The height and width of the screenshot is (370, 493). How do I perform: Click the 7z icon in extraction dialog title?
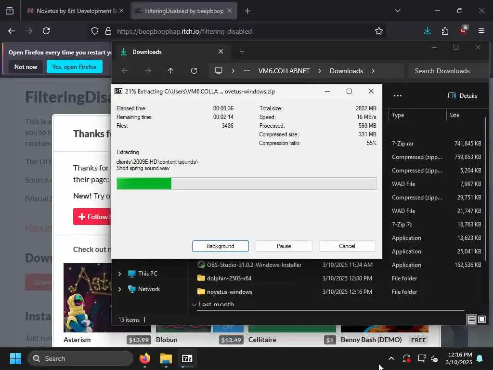(118, 91)
